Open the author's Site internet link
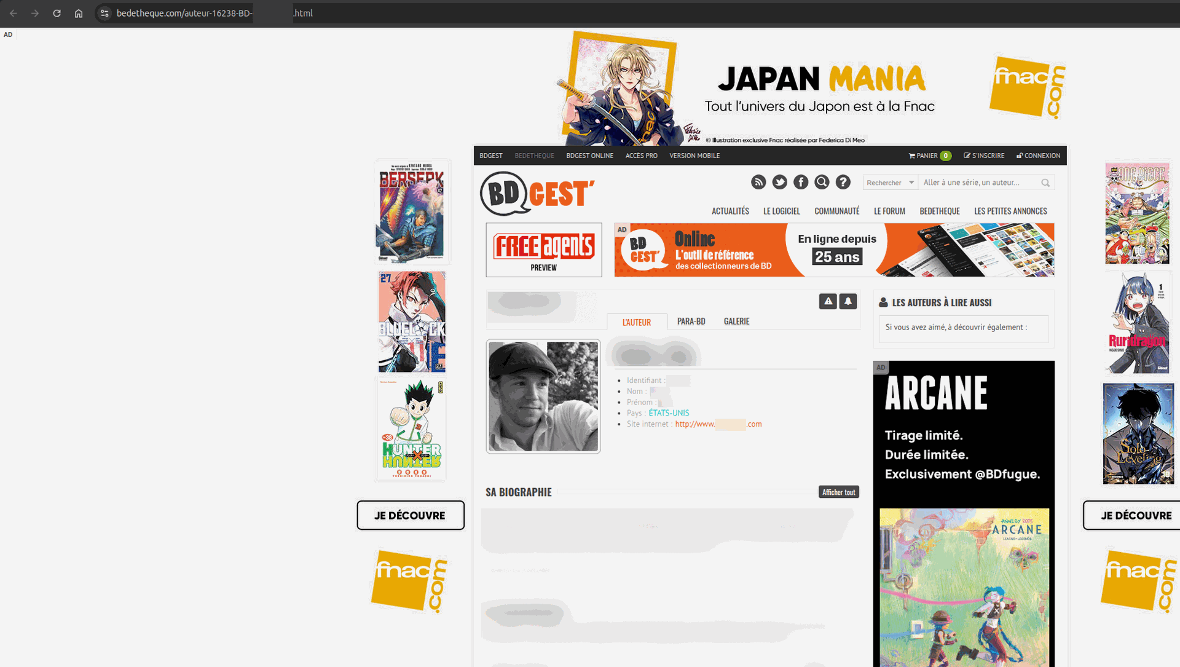This screenshot has height=667, width=1180. pyautogui.click(x=718, y=424)
